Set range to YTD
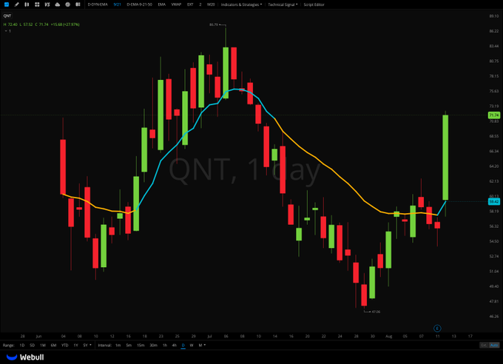Viewport: 503px width, 364px height. [65, 345]
